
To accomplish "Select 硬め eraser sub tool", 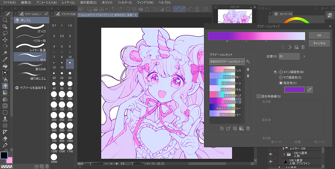I will [x=31, y=57].
